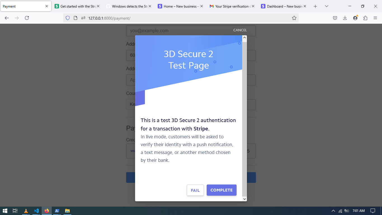
Task: Click the address bar URL field
Action: (x=182, y=18)
